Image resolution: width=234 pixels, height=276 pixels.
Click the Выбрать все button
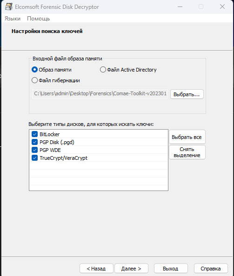point(187,137)
